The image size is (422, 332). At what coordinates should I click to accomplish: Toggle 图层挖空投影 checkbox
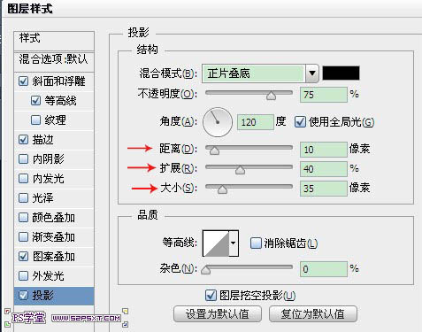[x=211, y=296]
